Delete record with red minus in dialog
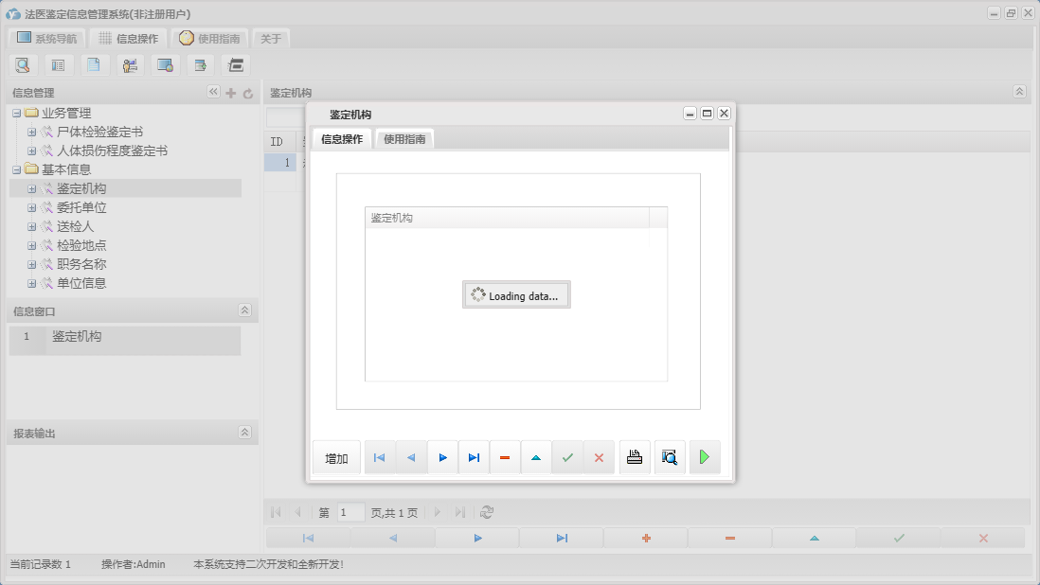The image size is (1040, 585). [505, 458]
